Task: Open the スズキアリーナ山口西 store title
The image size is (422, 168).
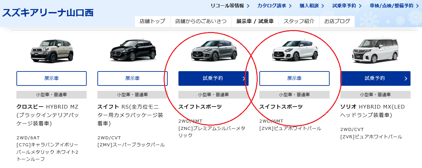Action: 48,13
